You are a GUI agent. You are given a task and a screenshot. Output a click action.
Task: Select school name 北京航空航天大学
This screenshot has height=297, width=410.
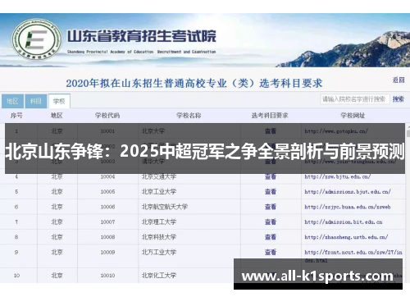[165, 207]
